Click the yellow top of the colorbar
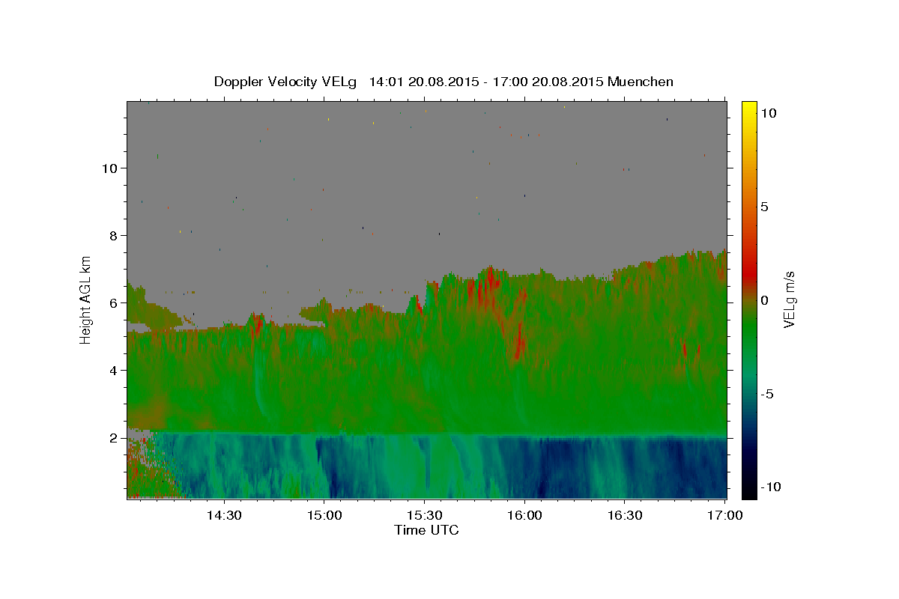Screen dimensions: 899x599 coord(749,109)
